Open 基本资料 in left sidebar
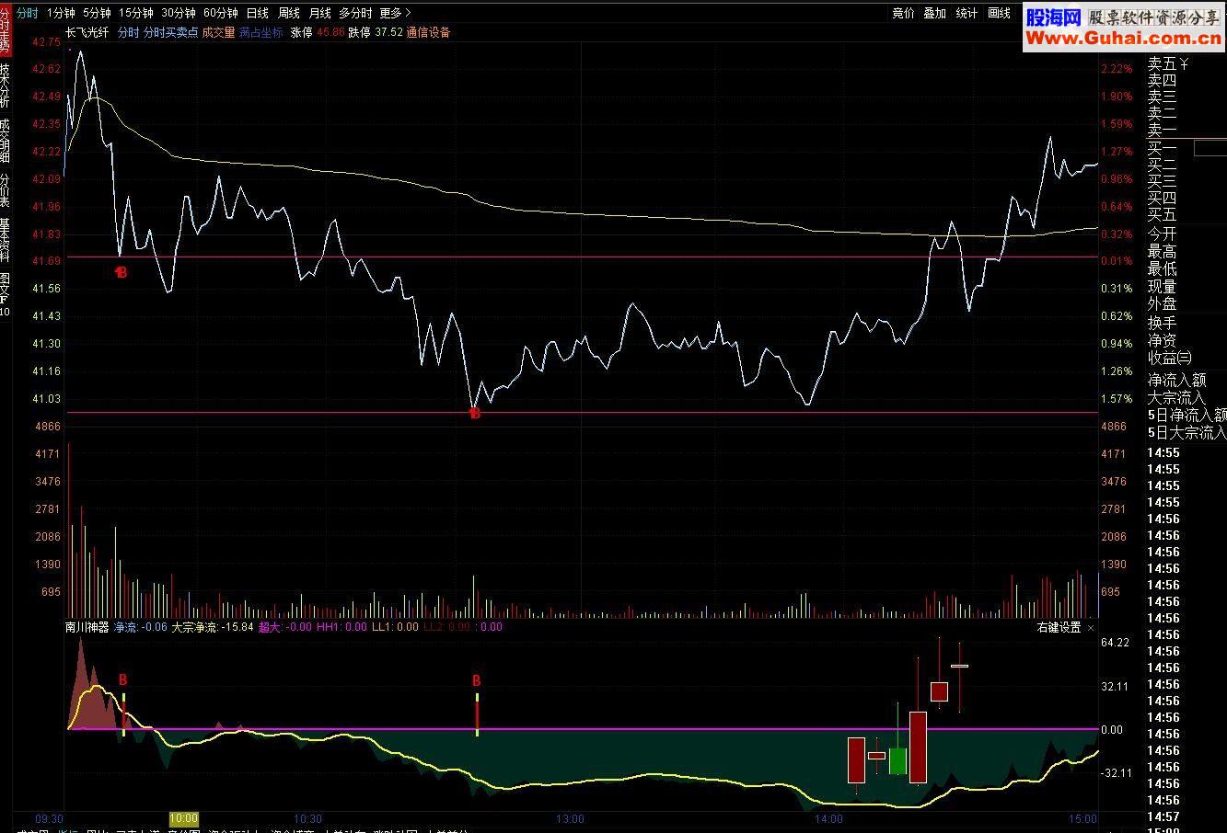The image size is (1227, 833). pos(6,240)
